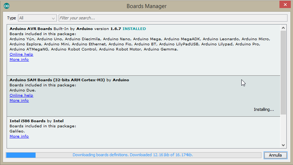Click the Galileo. board text
The width and height of the screenshot is (293, 165).
pos(17,131)
